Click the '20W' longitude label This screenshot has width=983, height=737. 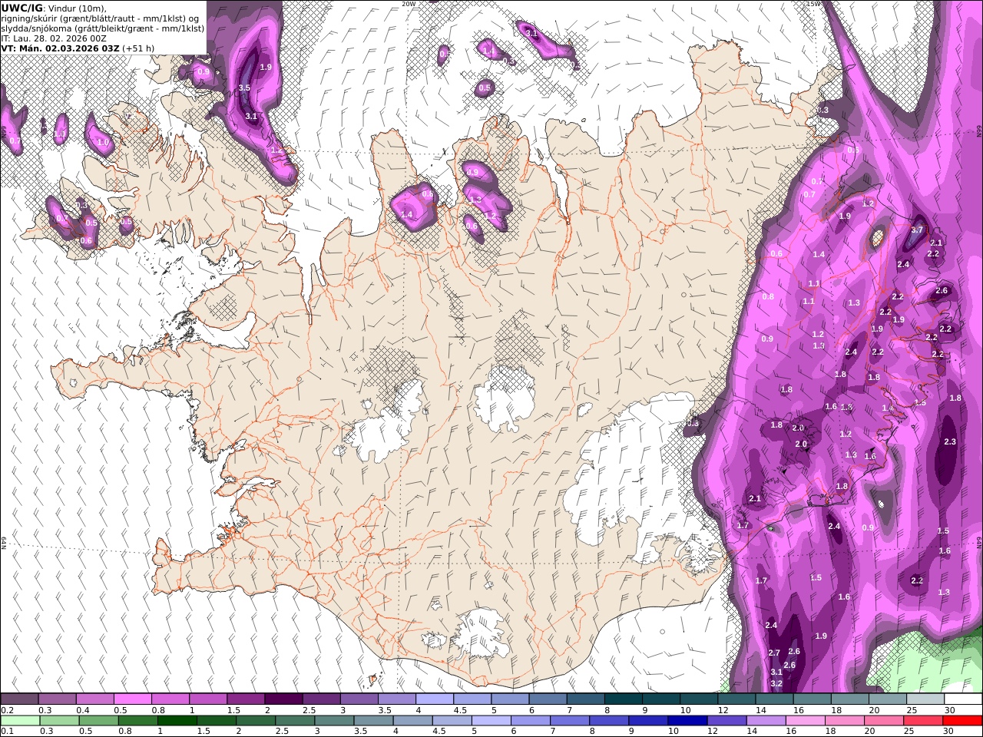click(x=409, y=4)
